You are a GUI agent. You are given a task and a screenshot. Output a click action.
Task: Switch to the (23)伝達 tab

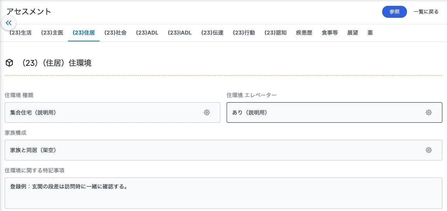[212, 33]
